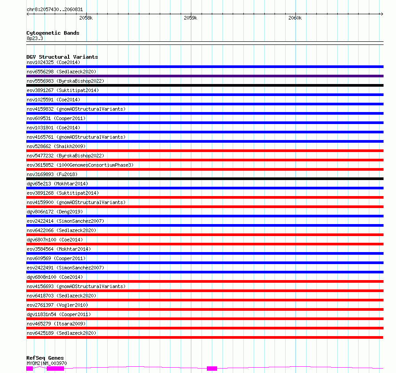This screenshot has width=396, height=373.
Task: Open the esv2422414 (SimonSanchez2007) variant
Action: 65,221
